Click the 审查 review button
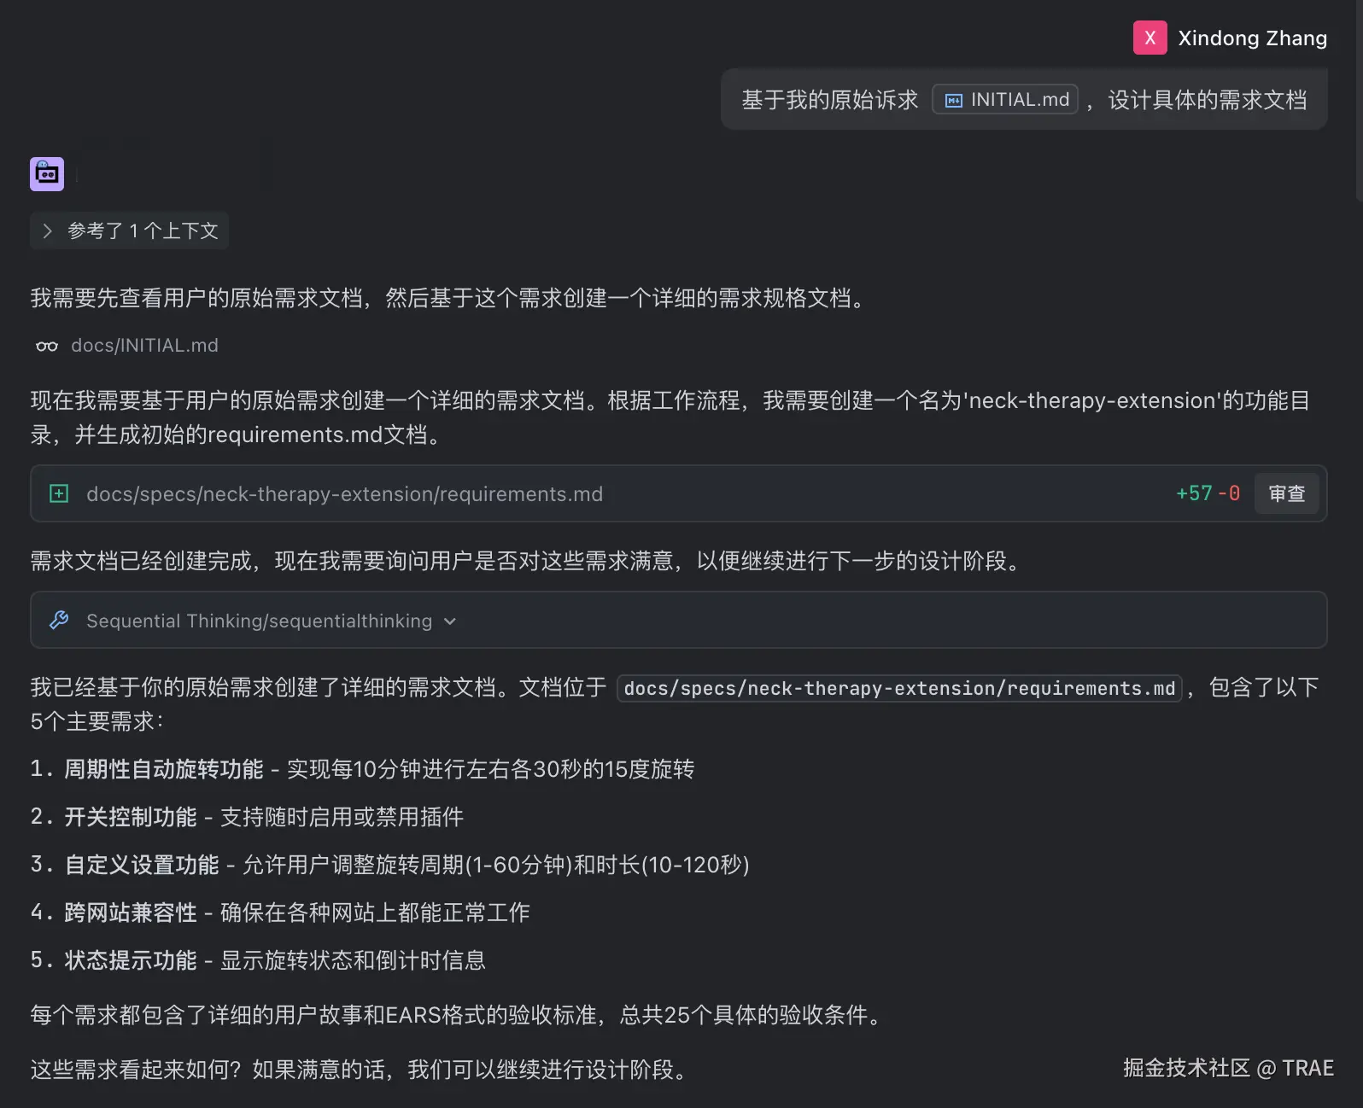The image size is (1363, 1108). pyautogui.click(x=1286, y=493)
